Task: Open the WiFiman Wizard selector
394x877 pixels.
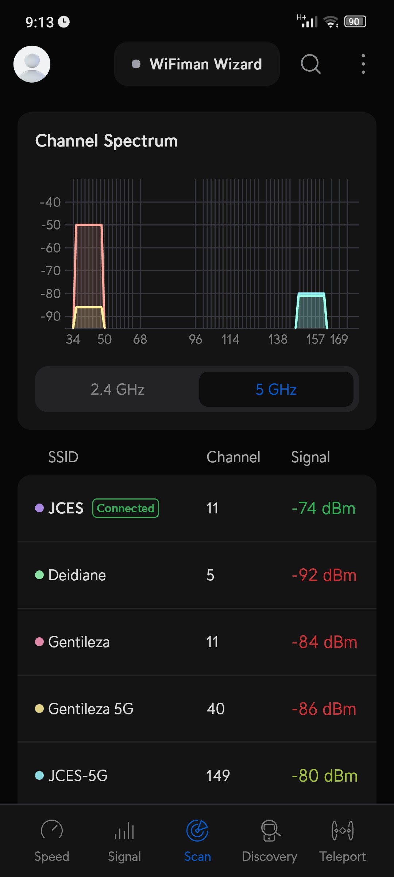Action: (x=197, y=64)
